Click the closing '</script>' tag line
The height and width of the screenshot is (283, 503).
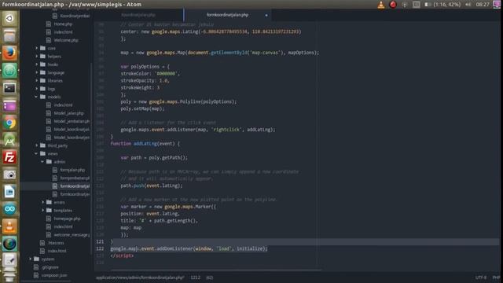[122, 255]
